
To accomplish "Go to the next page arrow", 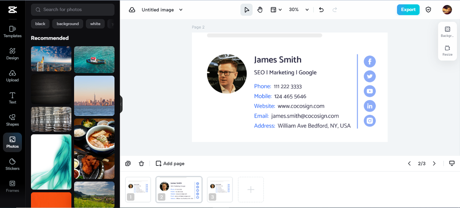I will [434, 164].
